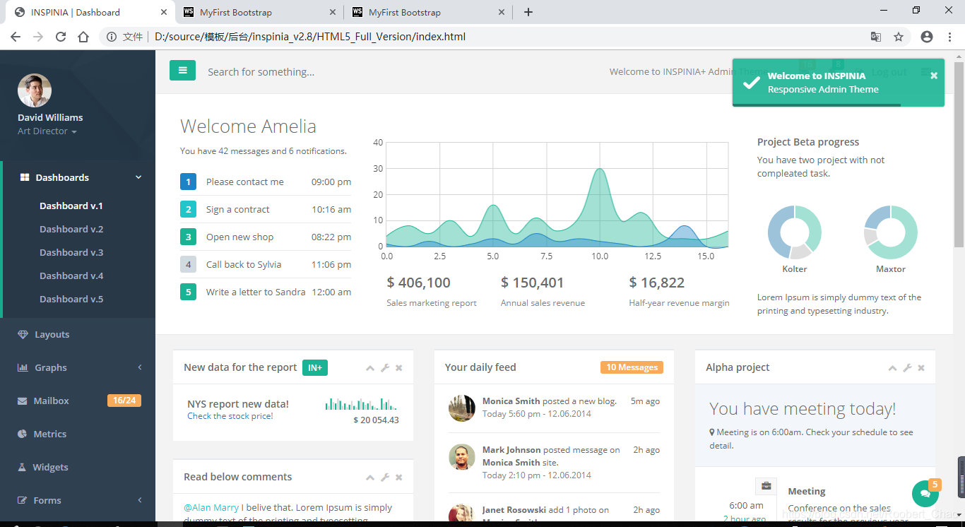Click the 10 Messages orange badge
This screenshot has height=527, width=965.
(632, 367)
